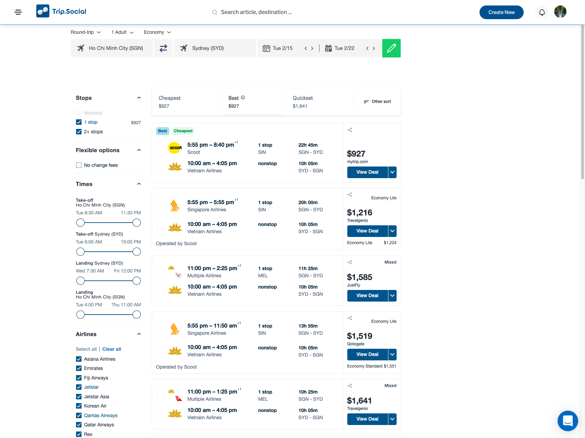Click left handle of Ho Chi Minh take-off slider

point(80,223)
